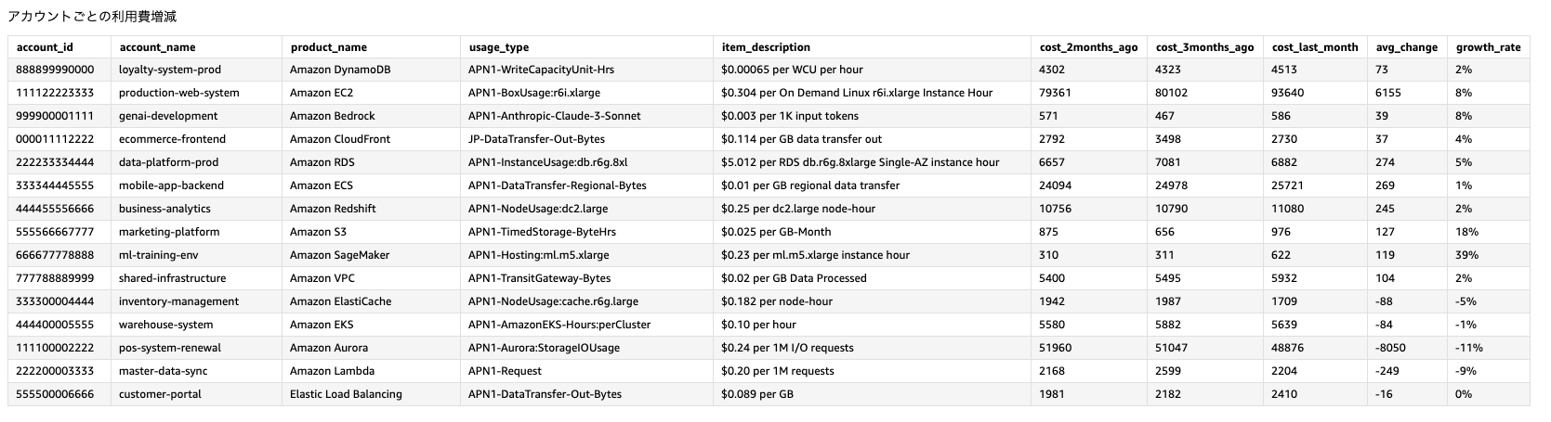Click the Amazon Bedrock product cell
Screen dimensions: 1551x422
[333, 116]
